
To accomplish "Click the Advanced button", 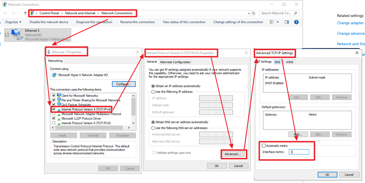I will (x=233, y=154).
